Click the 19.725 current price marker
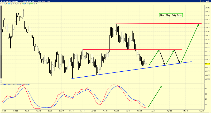The image size is (211, 113). 207,64
